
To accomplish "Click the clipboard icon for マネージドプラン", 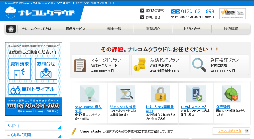I will click(80, 65).
